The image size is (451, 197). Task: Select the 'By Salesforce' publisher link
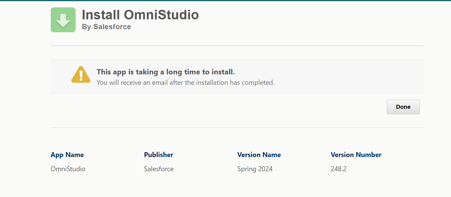point(106,27)
